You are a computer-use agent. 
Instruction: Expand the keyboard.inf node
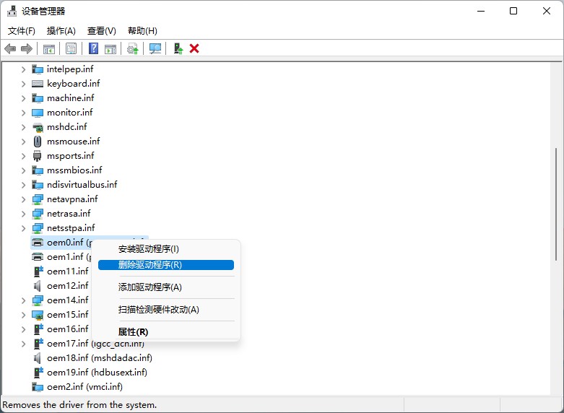coord(23,84)
